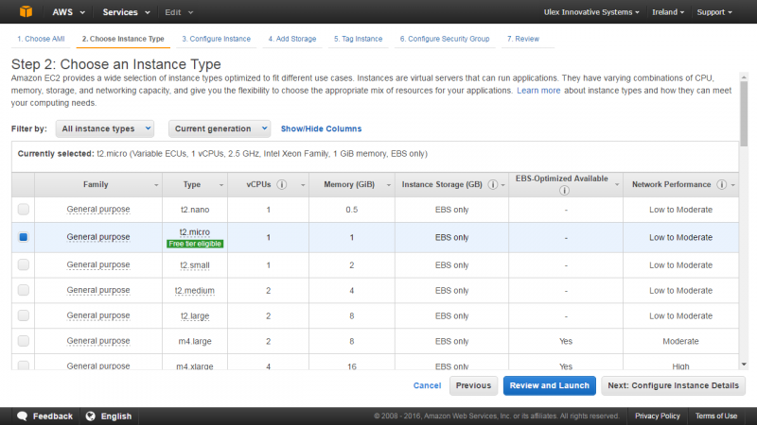The height and width of the screenshot is (425, 757).
Task: Click the Instance Storage info icon
Action: tap(492, 184)
